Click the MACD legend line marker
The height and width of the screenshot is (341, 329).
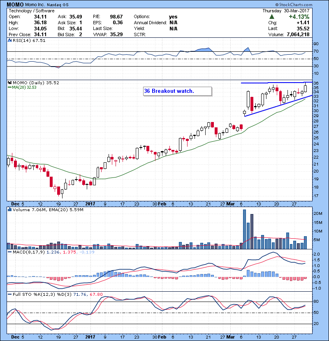tap(10, 252)
